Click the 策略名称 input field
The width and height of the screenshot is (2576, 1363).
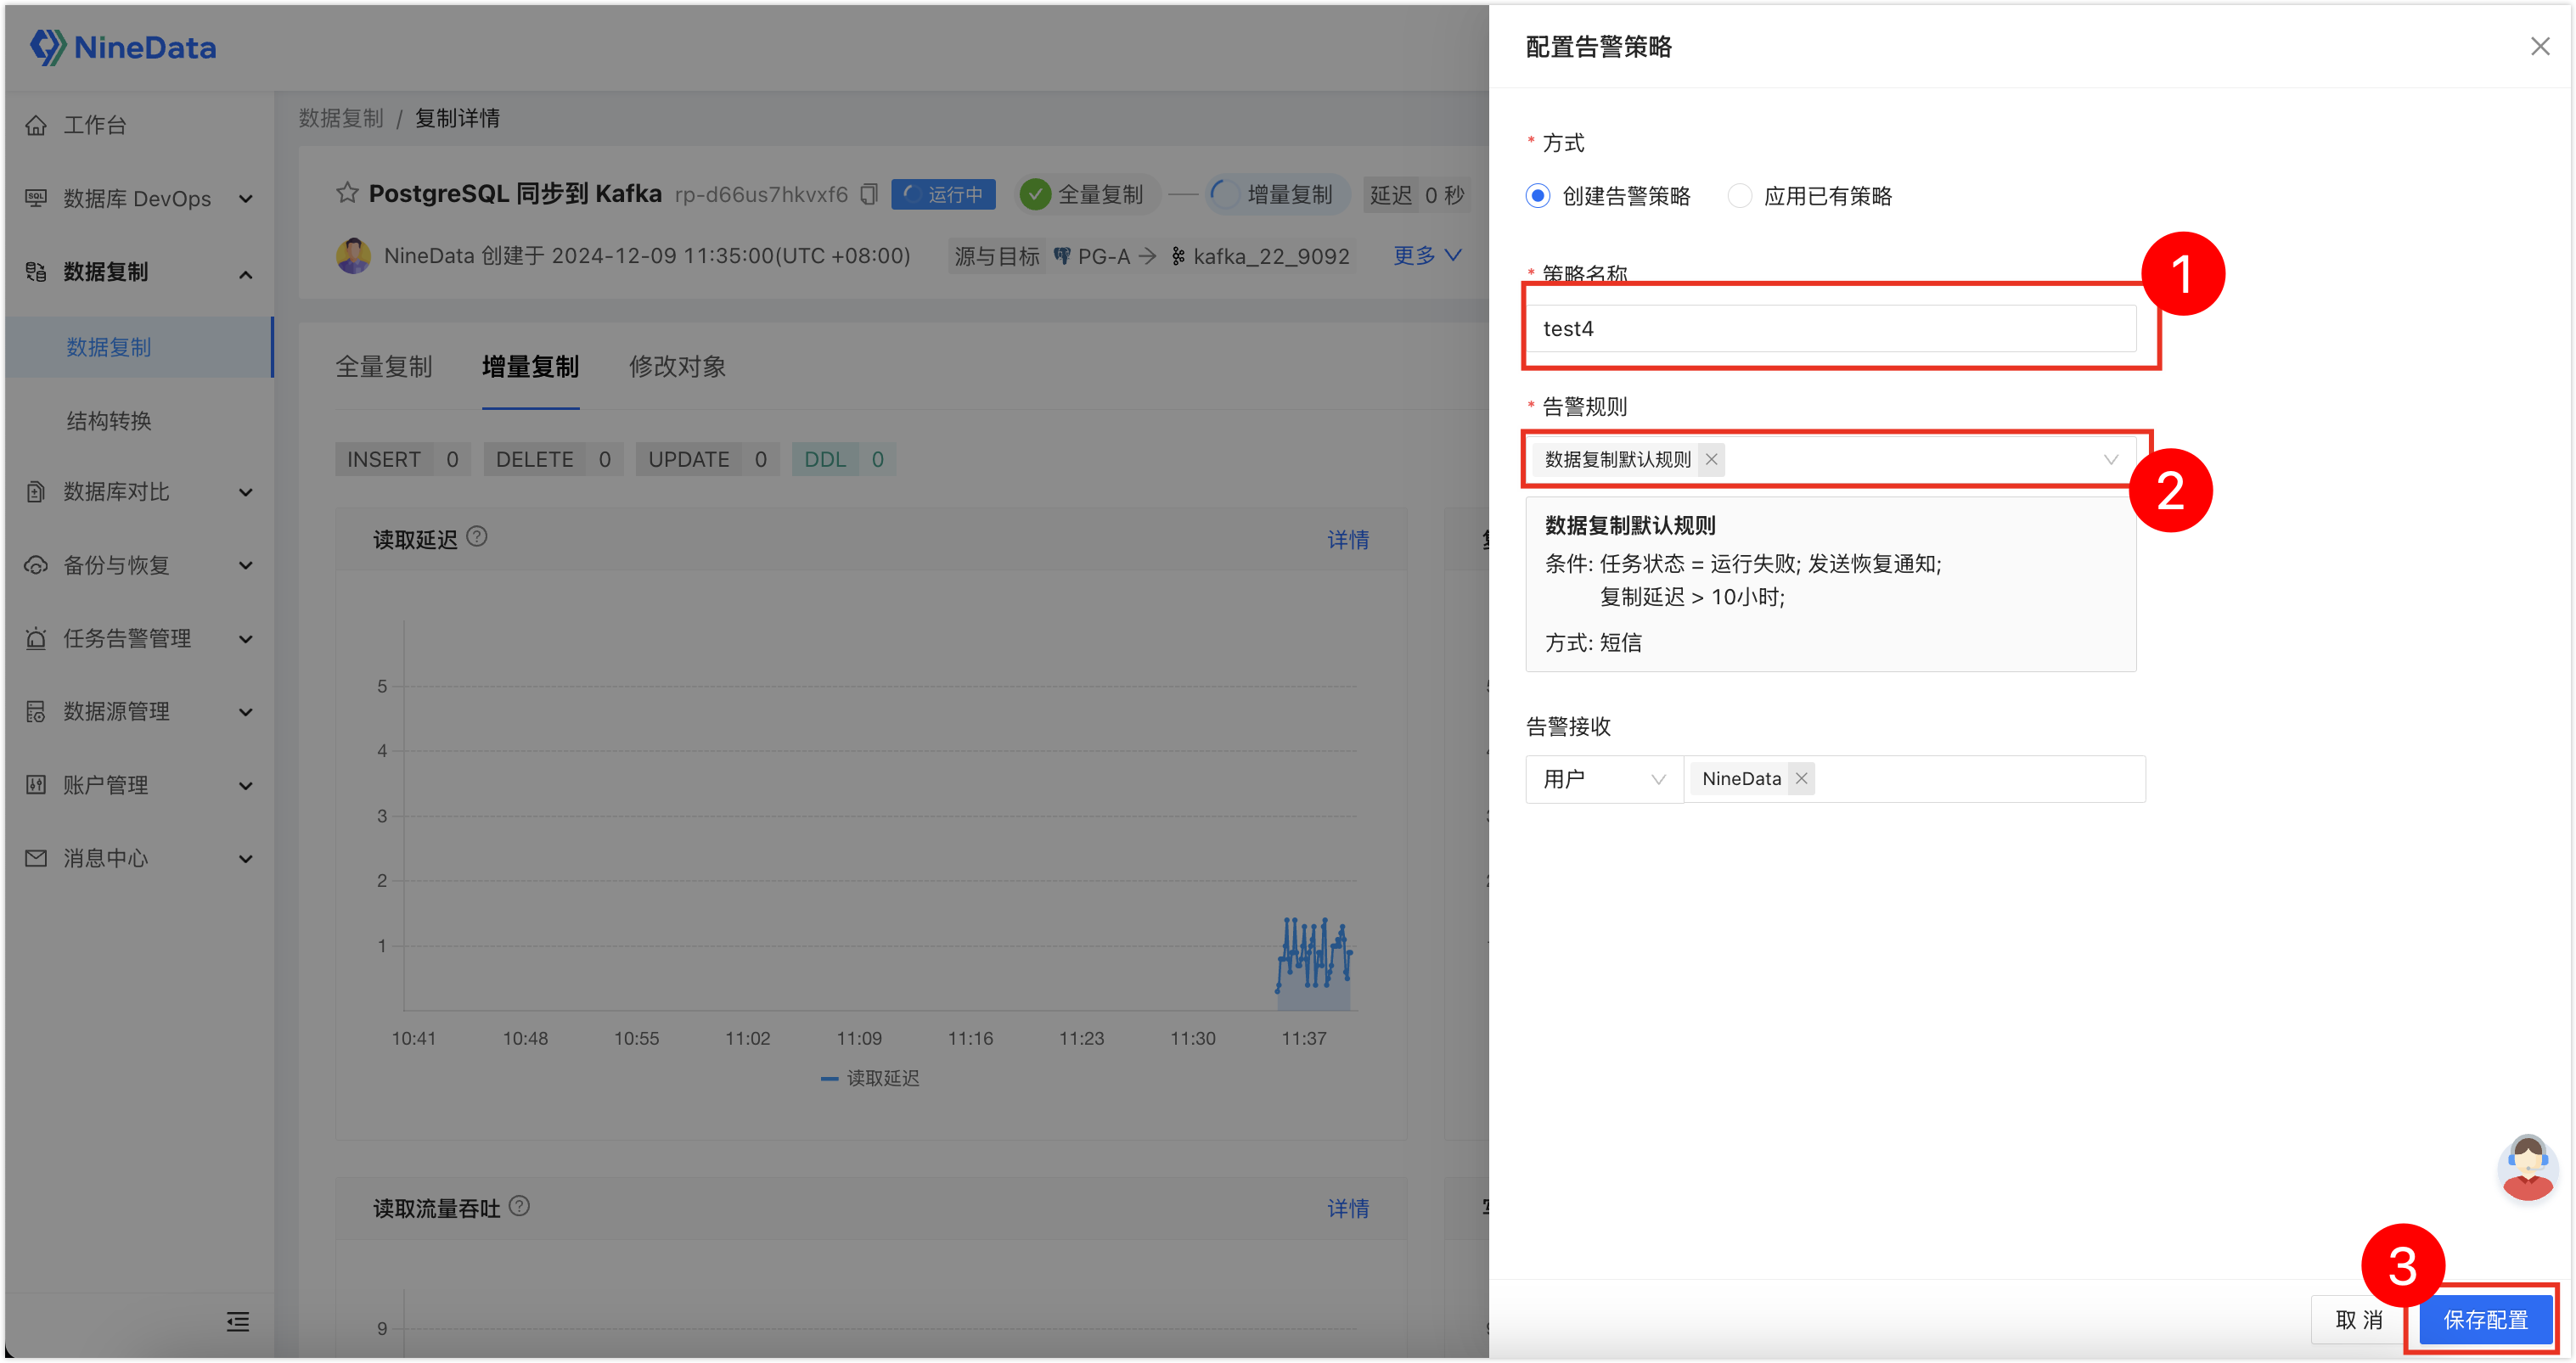pyautogui.click(x=1830, y=328)
